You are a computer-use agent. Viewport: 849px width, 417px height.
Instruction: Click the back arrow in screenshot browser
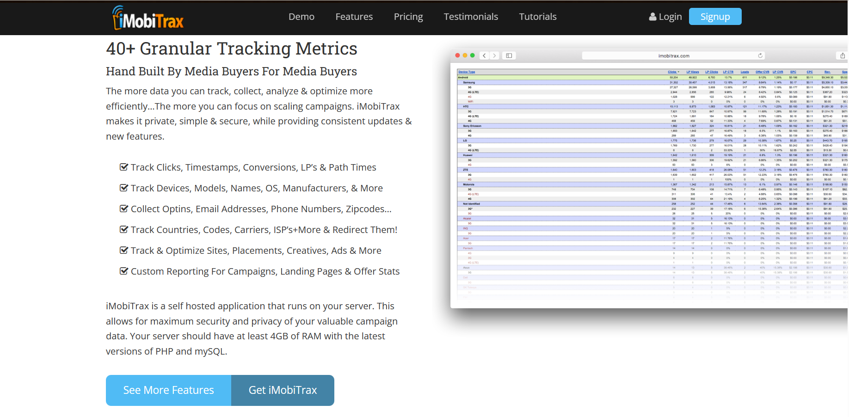coord(484,55)
